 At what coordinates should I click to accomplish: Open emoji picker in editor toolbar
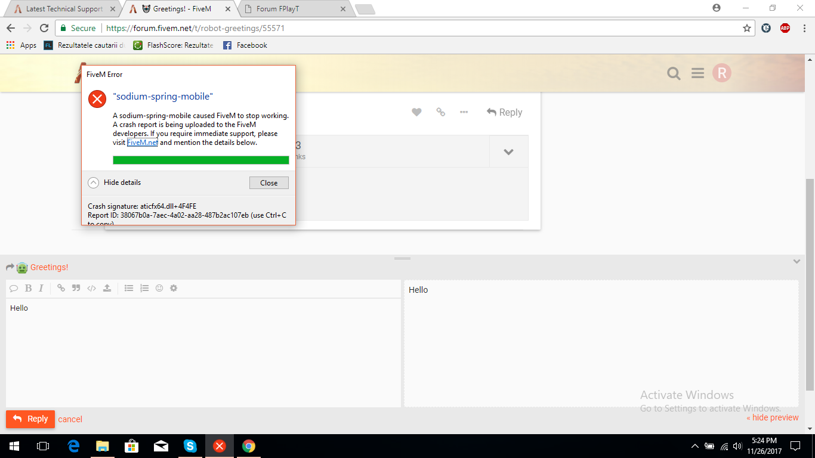point(159,288)
